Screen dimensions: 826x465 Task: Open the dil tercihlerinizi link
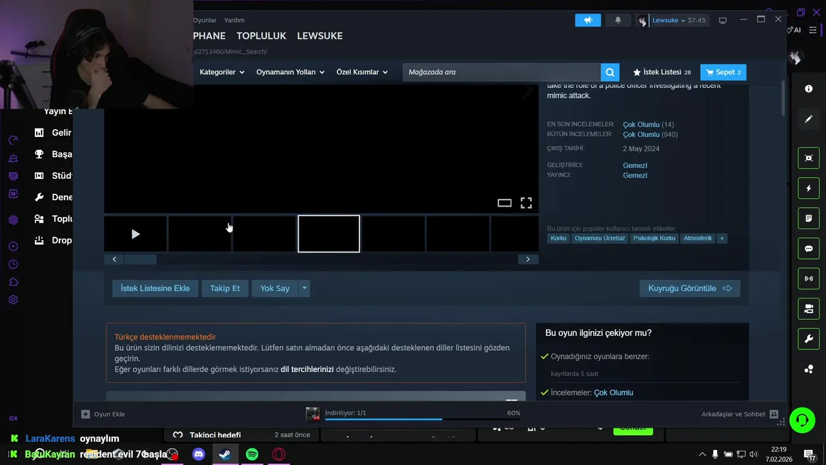(307, 369)
